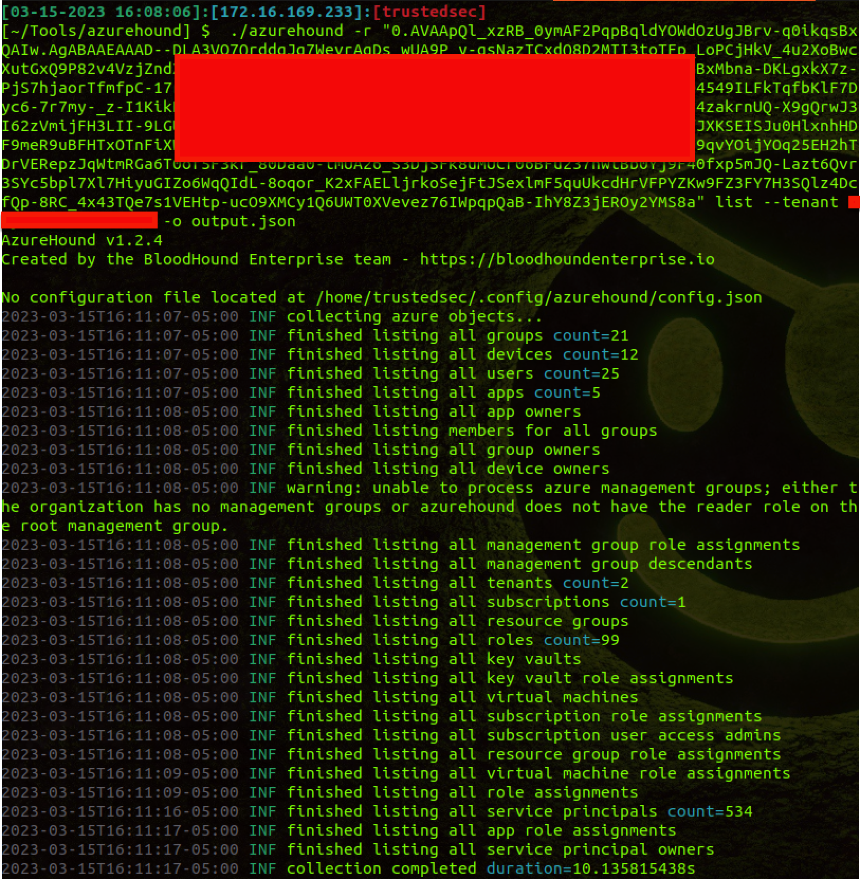Click the subscriptions count=1 value

652,602
